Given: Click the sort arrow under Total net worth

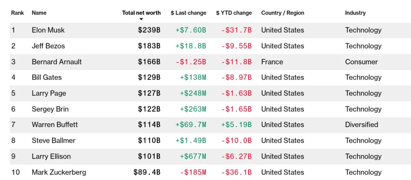Looking at the screenshot, I should point(141,19).
